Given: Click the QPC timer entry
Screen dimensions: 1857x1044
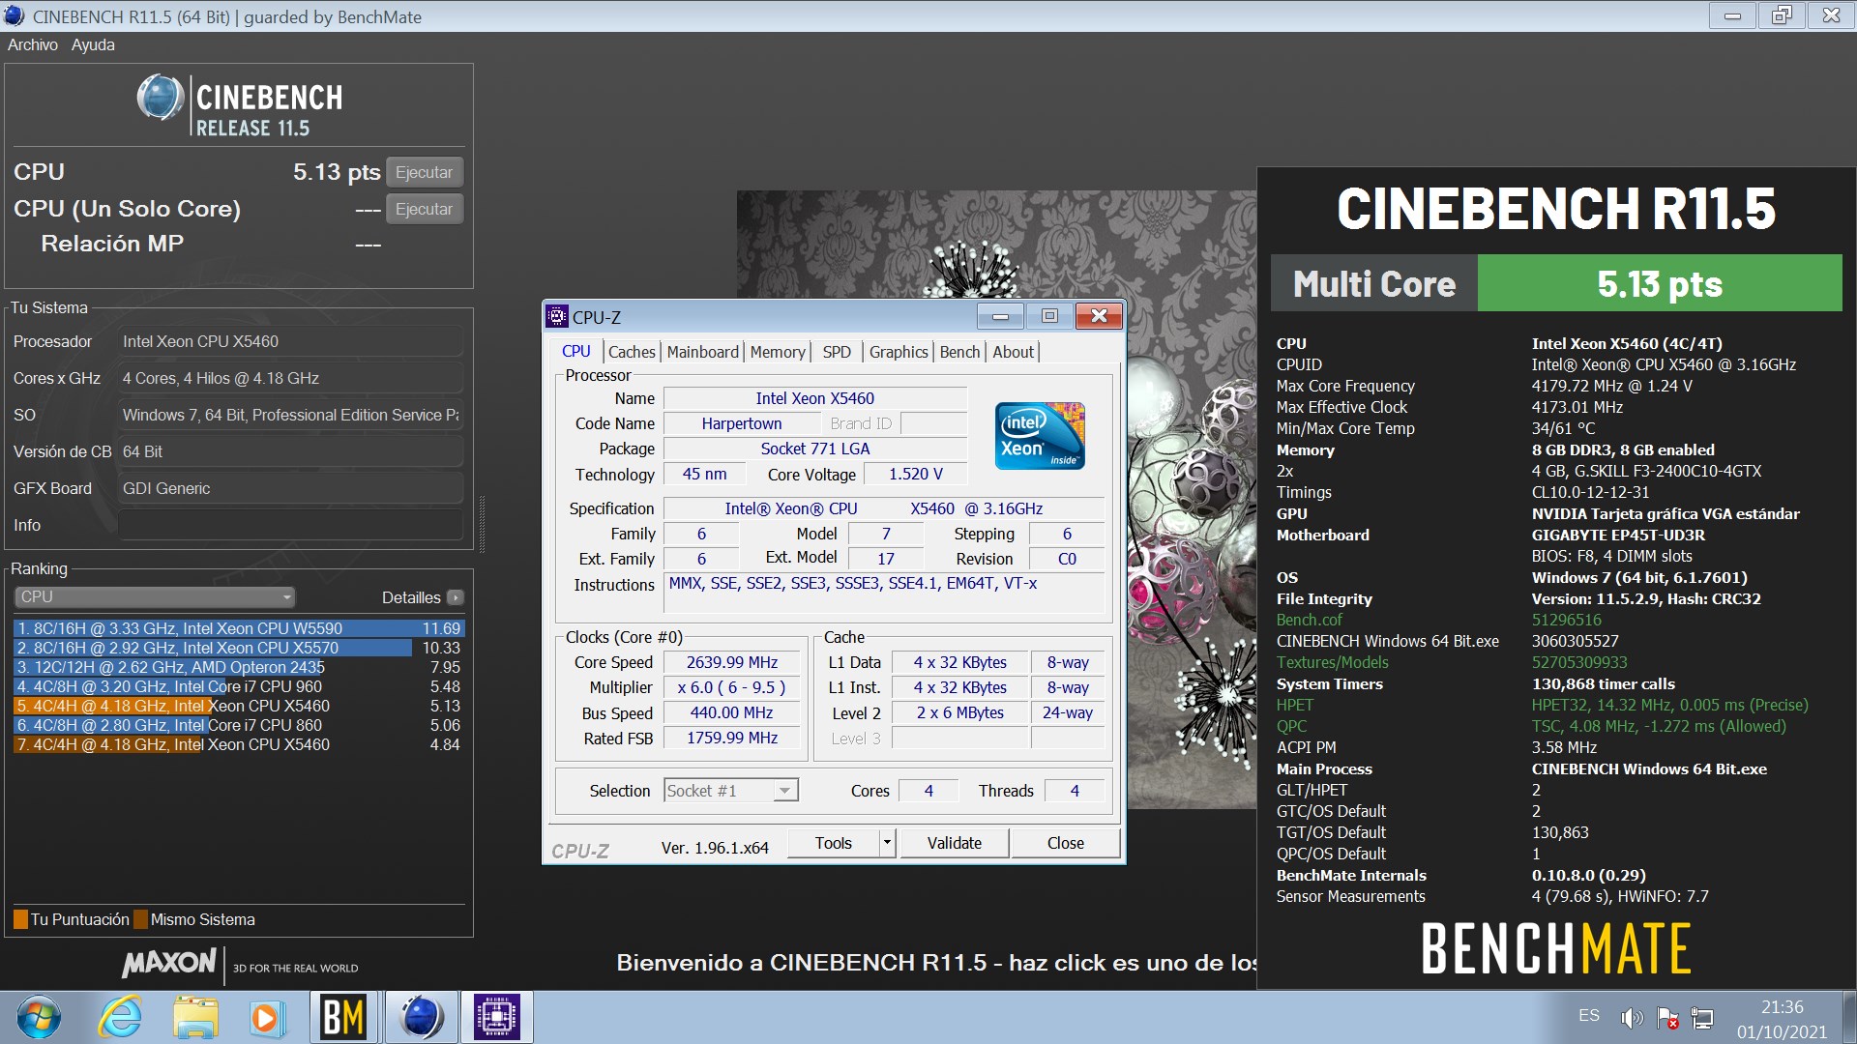Looking at the screenshot, I should [1291, 726].
